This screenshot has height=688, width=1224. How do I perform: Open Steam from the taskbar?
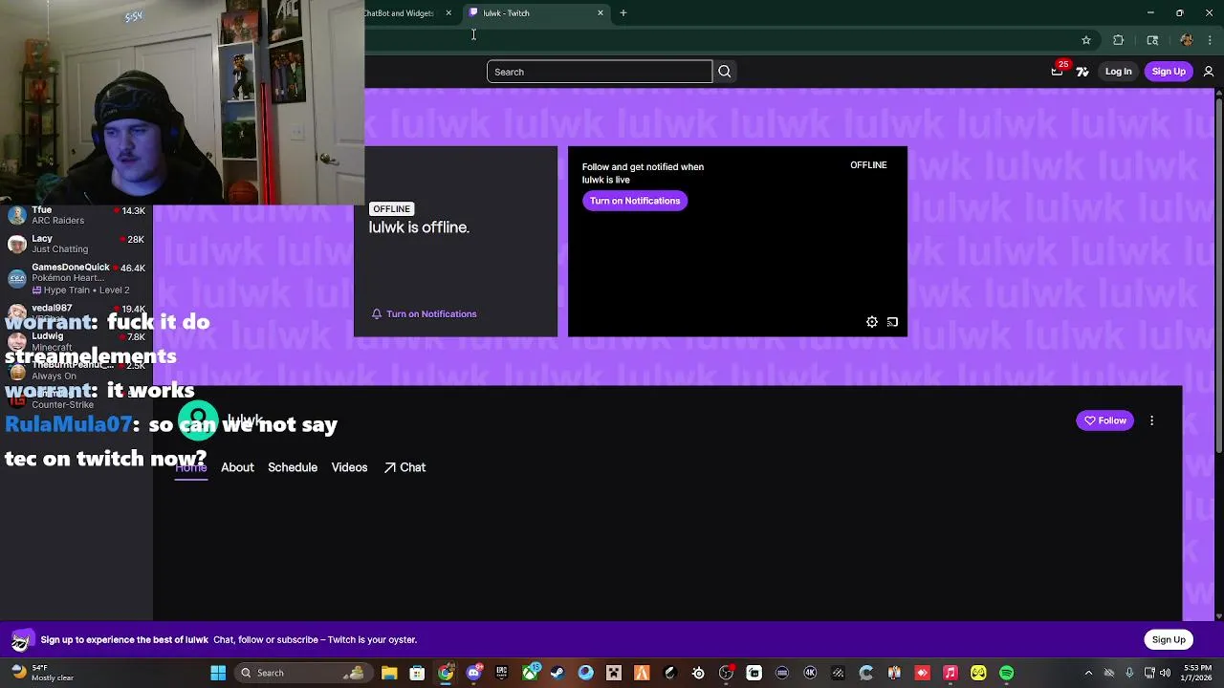[557, 673]
